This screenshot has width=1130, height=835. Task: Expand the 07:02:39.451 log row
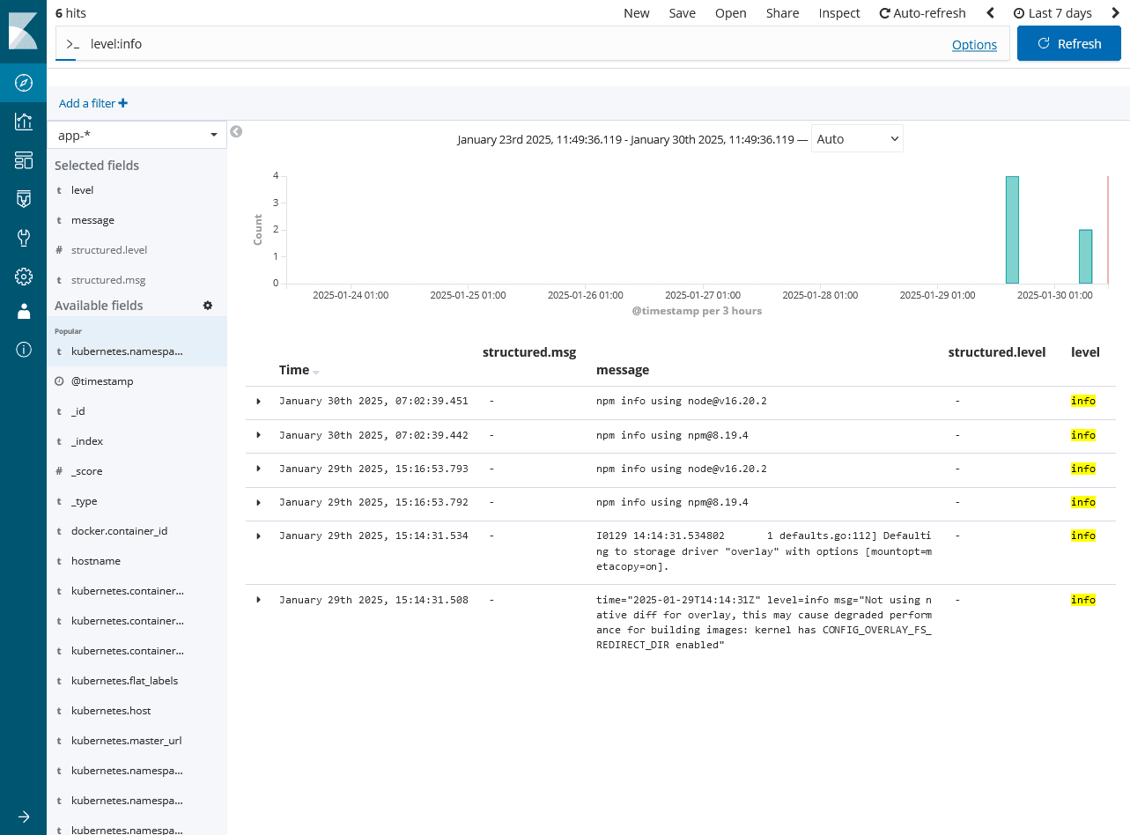(258, 402)
